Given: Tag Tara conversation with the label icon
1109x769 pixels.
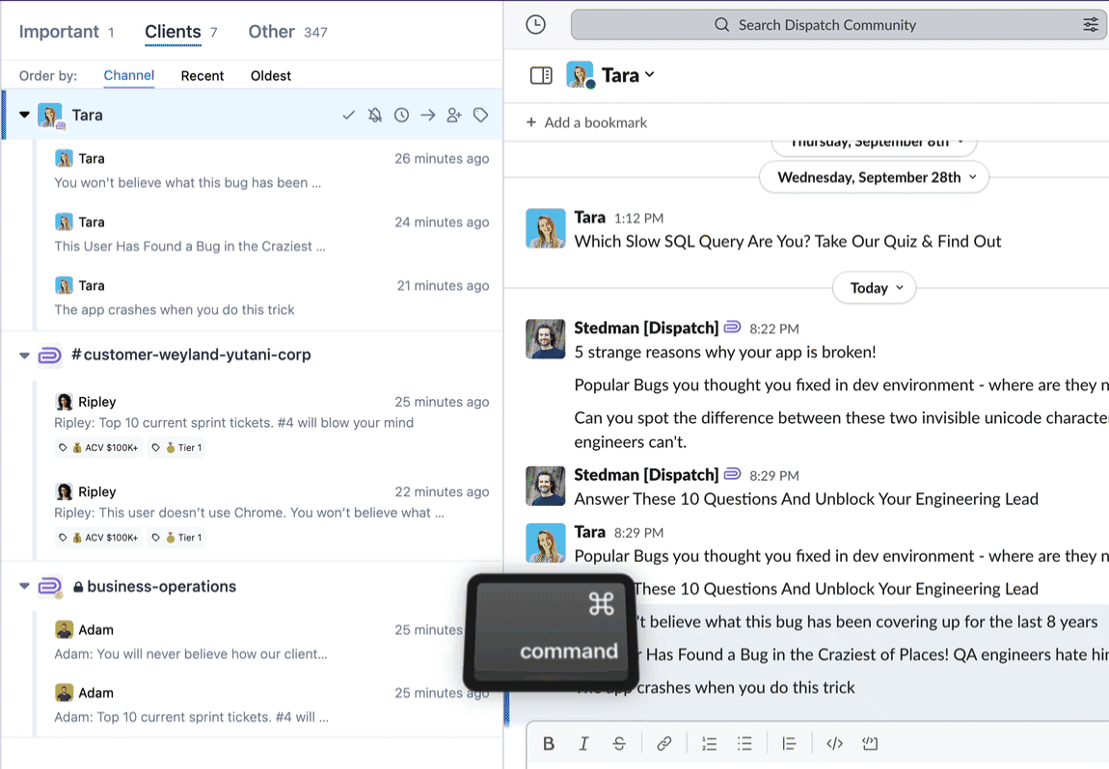Looking at the screenshot, I should click(481, 116).
